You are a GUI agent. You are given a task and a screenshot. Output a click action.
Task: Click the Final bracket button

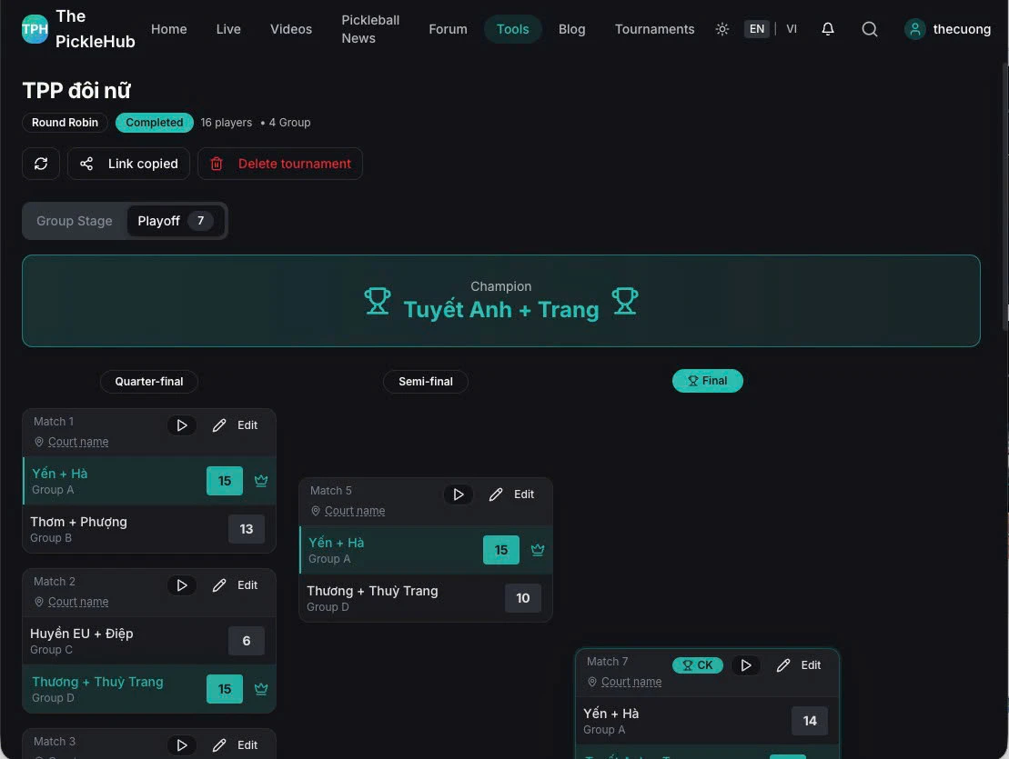pos(708,380)
